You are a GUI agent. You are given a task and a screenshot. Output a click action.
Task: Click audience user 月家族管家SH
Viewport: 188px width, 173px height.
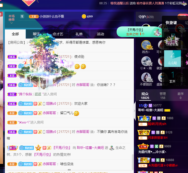[x=158, y=138]
